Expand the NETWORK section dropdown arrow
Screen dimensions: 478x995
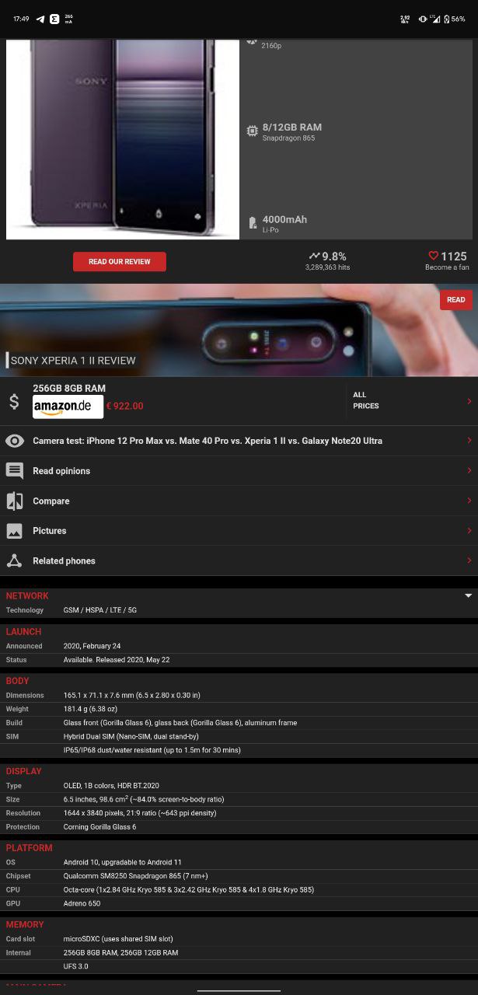coord(468,596)
